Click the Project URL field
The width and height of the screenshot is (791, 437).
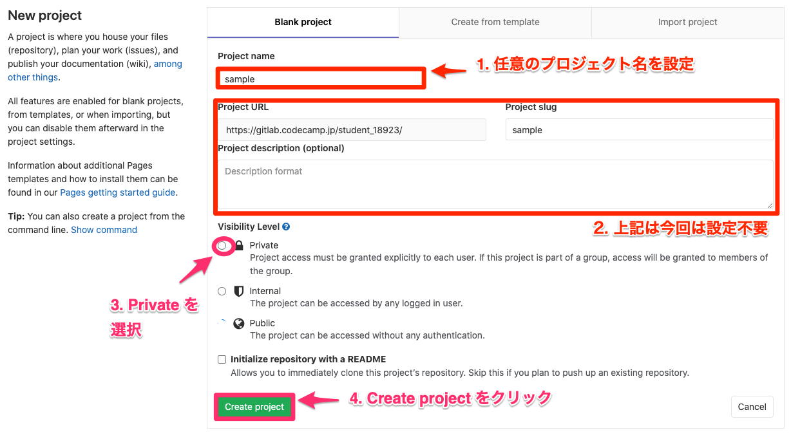[x=352, y=130]
